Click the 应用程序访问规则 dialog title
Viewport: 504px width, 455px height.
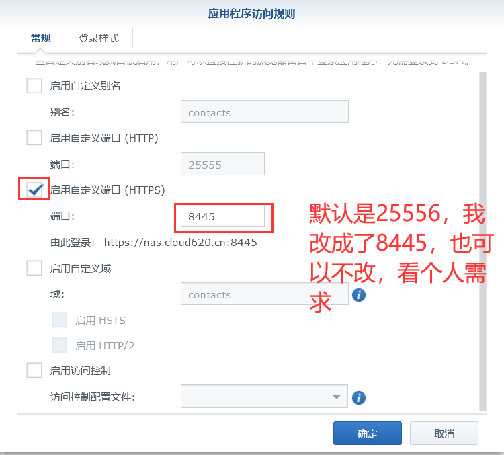coord(251,14)
